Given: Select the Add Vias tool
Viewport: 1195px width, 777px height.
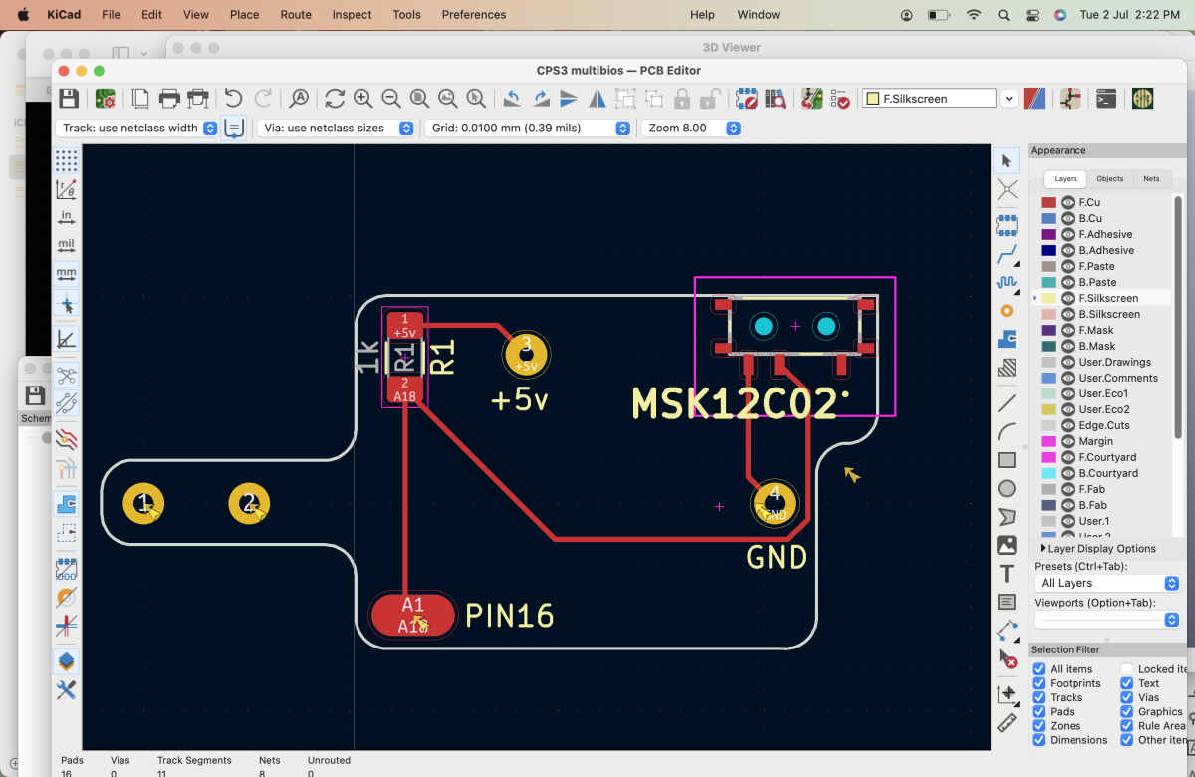Looking at the screenshot, I should [x=1007, y=311].
